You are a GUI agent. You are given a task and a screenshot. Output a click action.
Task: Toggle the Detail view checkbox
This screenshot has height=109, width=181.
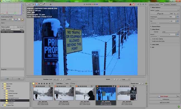(111, 79)
